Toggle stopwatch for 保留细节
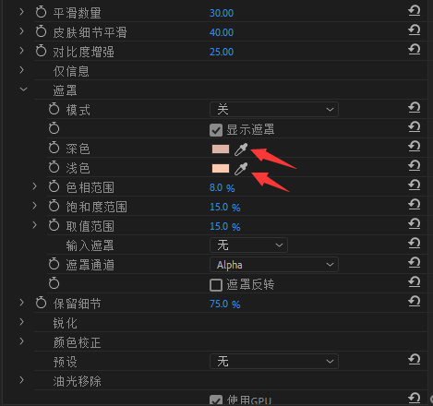 click(41, 304)
